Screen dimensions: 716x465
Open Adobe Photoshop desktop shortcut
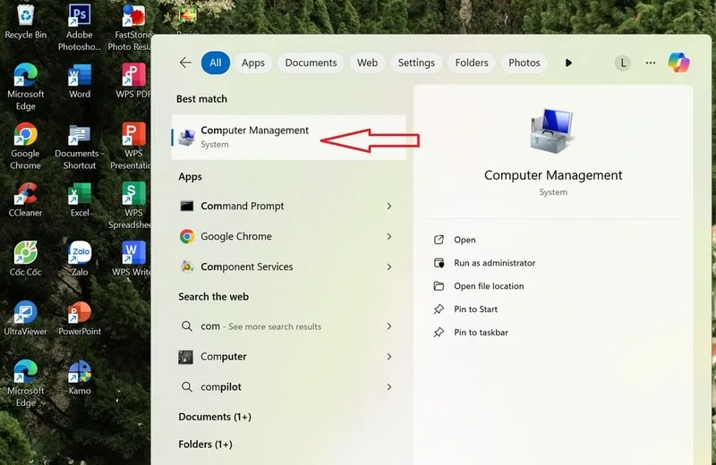pos(80,27)
